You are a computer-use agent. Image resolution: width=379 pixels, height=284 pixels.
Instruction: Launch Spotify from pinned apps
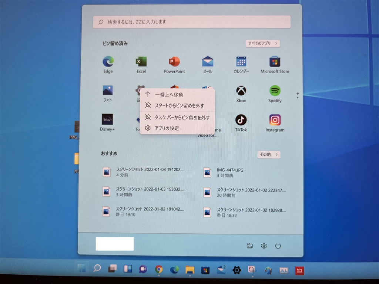coord(275,94)
